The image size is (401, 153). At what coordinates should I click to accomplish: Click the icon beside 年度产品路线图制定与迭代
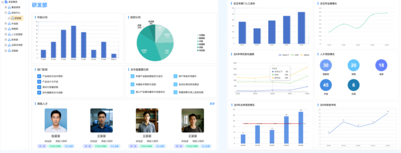click(x=133, y=76)
